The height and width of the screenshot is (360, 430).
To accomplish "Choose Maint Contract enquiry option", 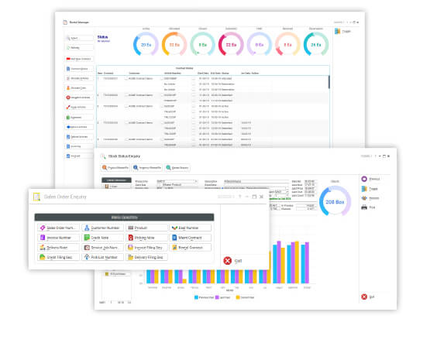I will point(191,238).
